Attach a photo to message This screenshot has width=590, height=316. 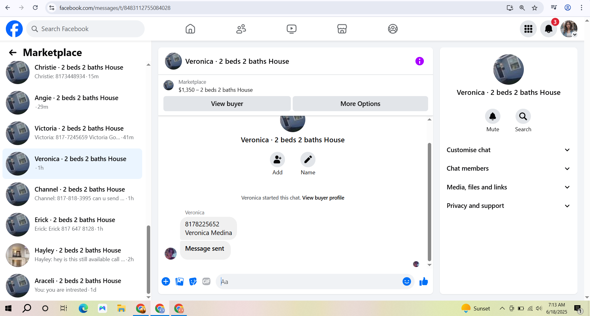(x=179, y=282)
